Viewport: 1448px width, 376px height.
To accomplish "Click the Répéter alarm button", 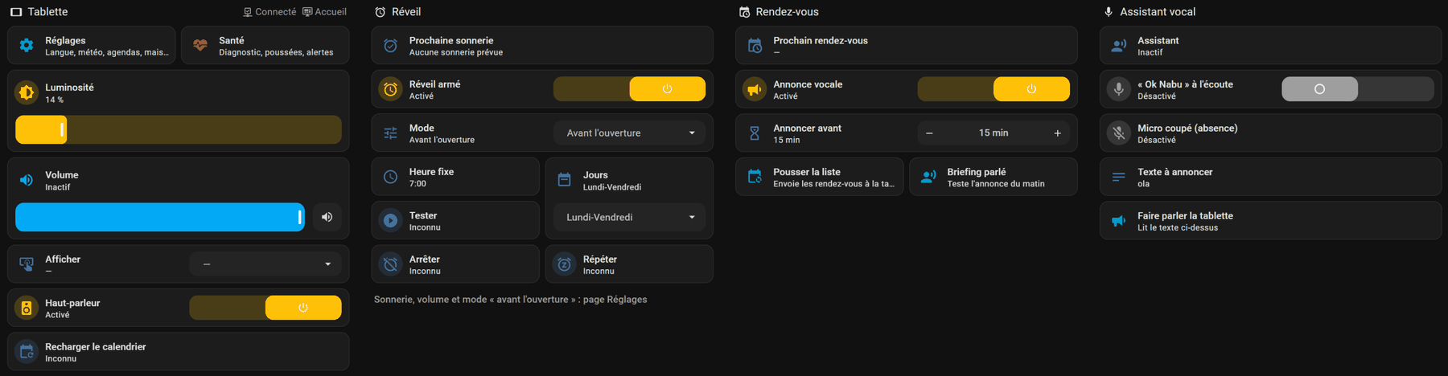I will click(629, 264).
